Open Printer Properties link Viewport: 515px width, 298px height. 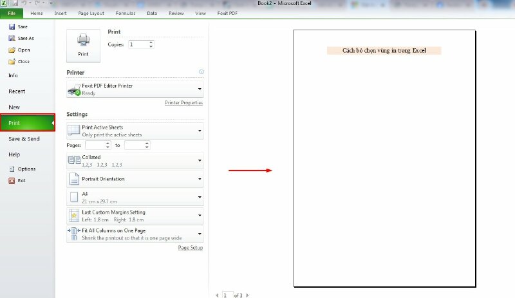183,102
